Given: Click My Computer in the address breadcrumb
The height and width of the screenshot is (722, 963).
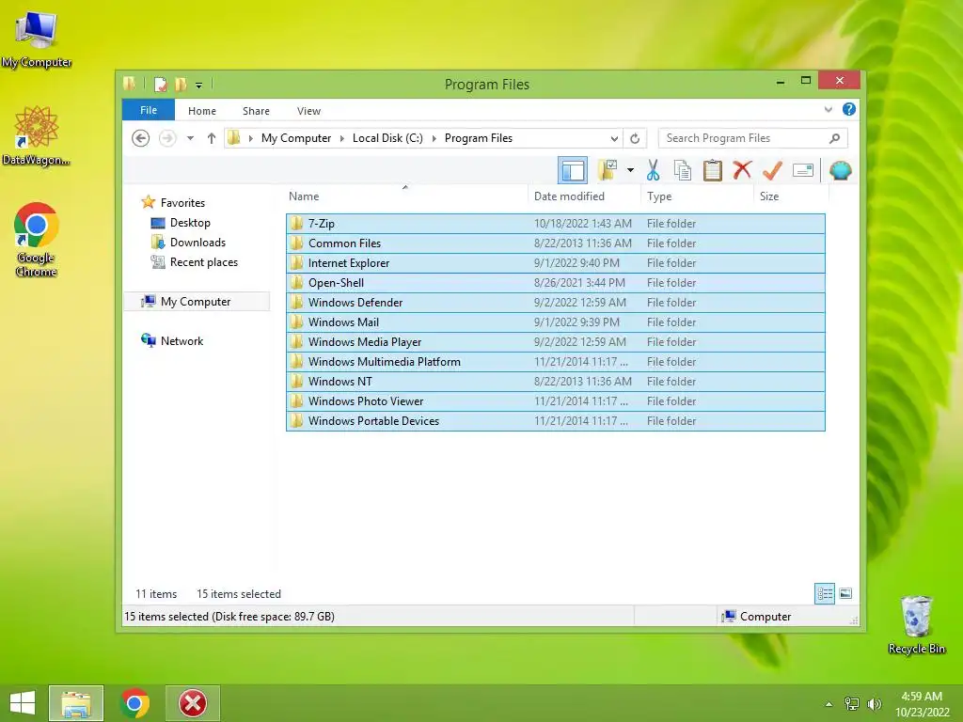Looking at the screenshot, I should (296, 138).
